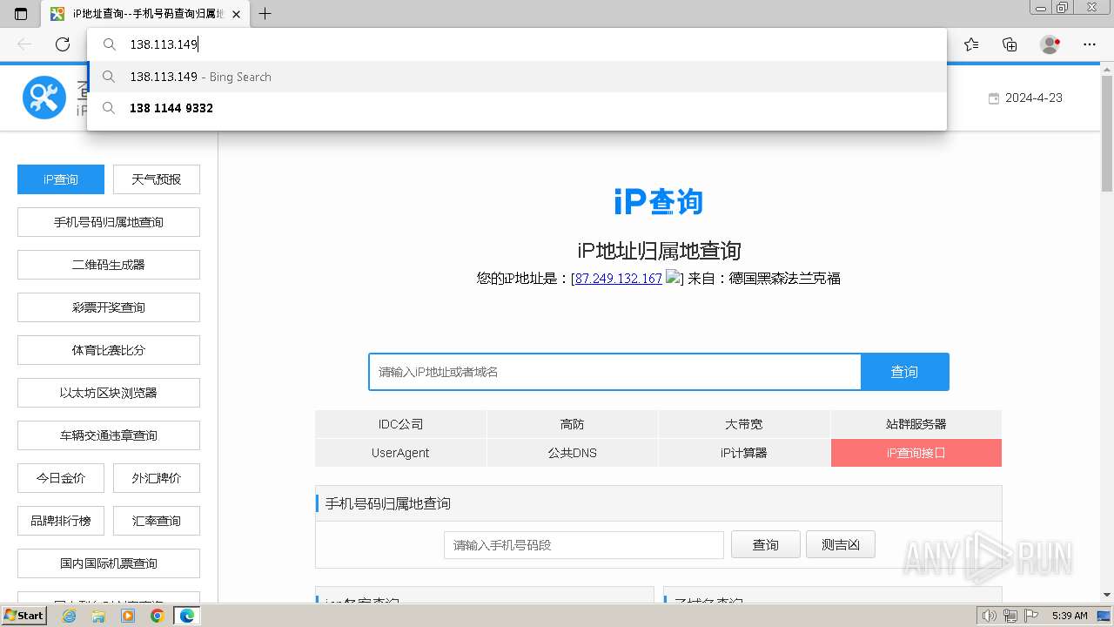1114x627 pixels.
Task: Click the IP address link 87.249.132.167
Action: (x=618, y=279)
